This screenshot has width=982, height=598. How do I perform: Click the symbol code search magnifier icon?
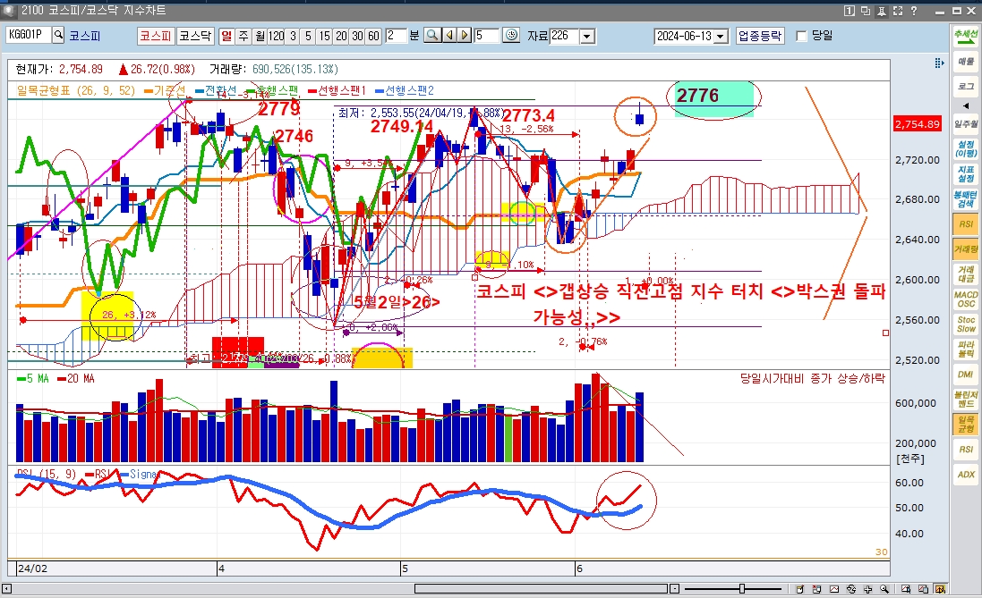(x=58, y=35)
